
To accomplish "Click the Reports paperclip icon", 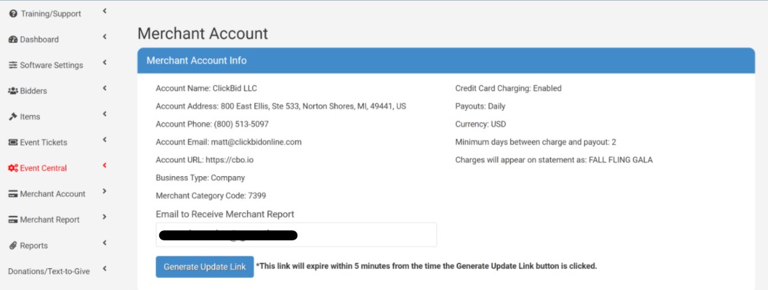I will [13, 246].
